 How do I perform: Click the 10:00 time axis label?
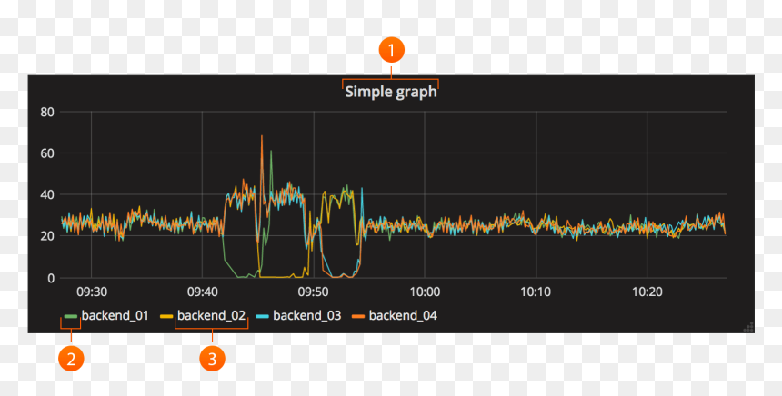[x=425, y=292]
